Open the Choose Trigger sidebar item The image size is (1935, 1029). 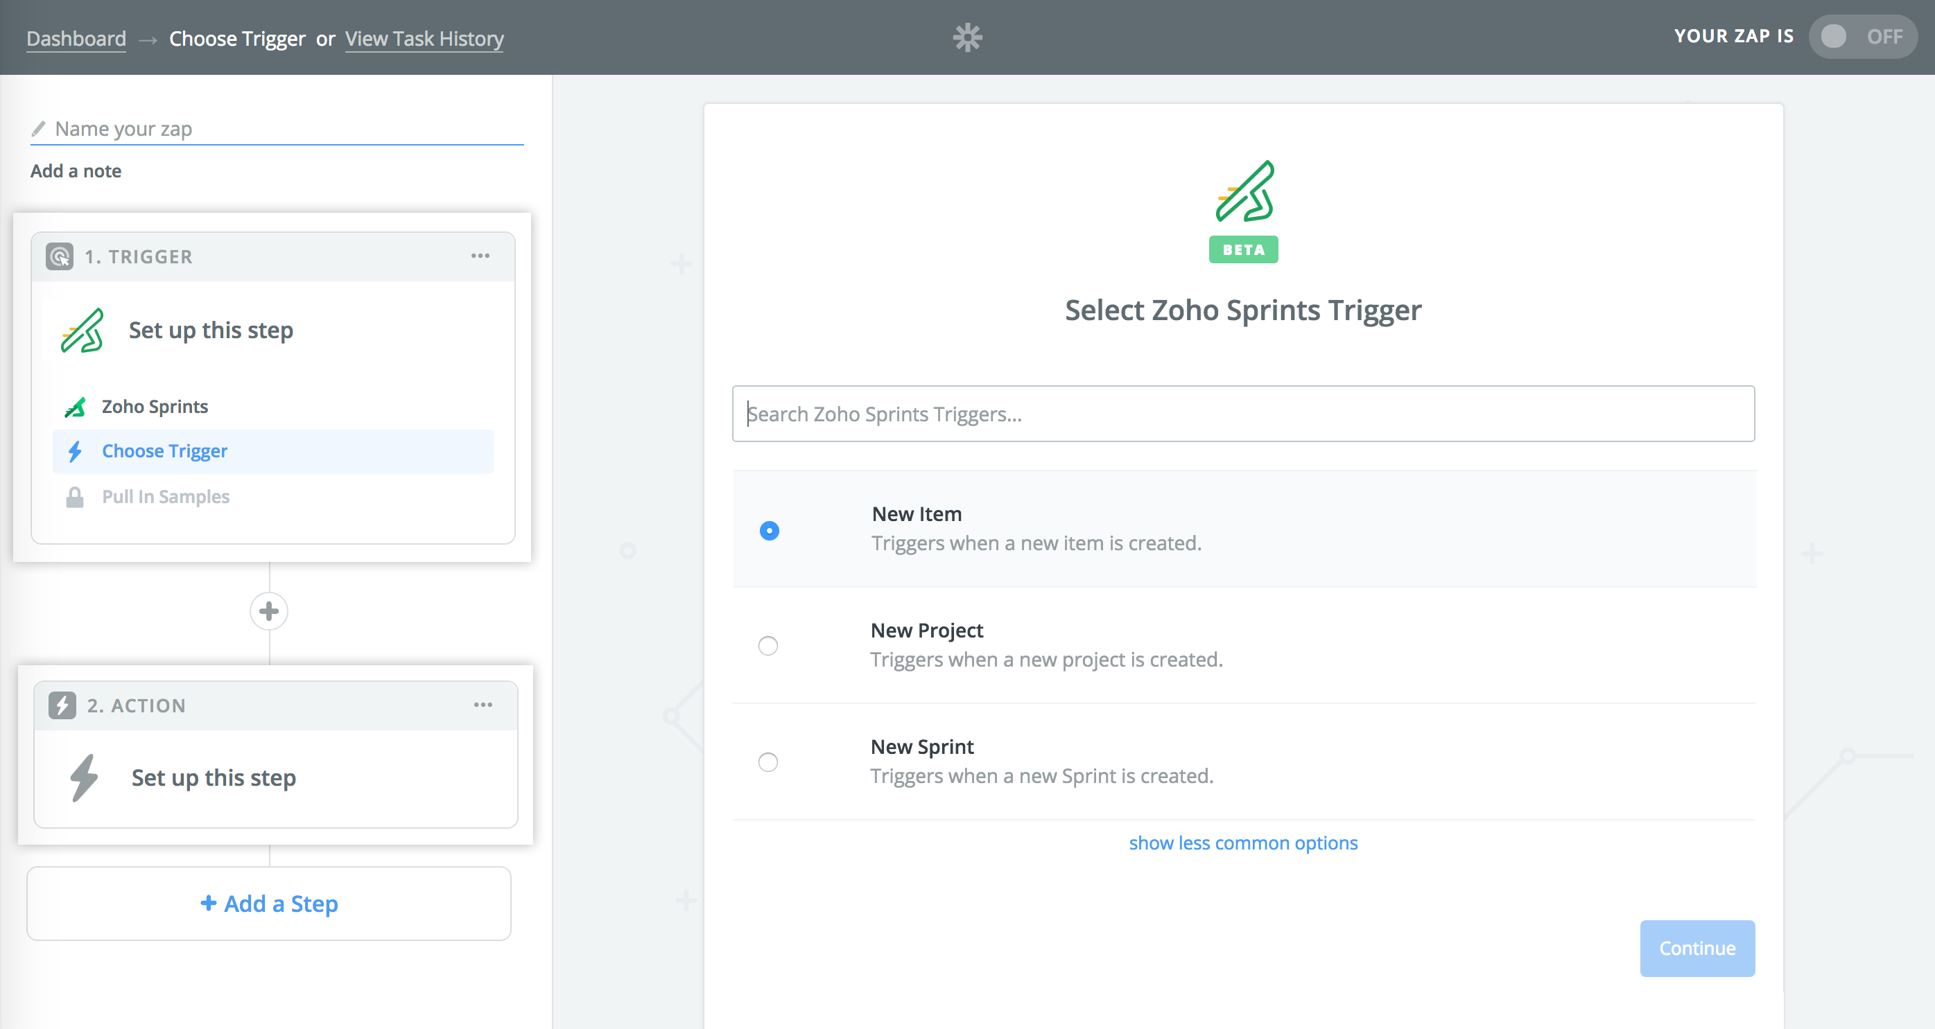(x=164, y=451)
